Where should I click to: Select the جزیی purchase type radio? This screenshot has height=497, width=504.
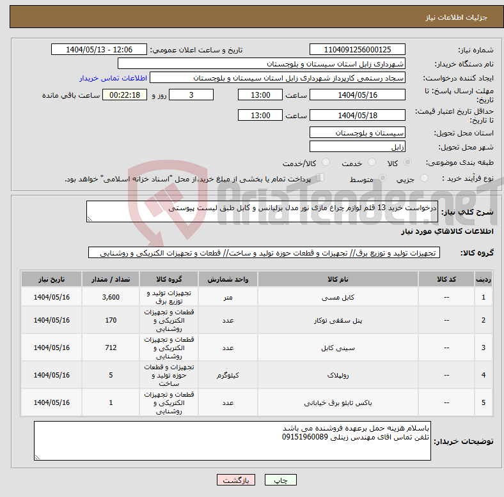pos(424,178)
